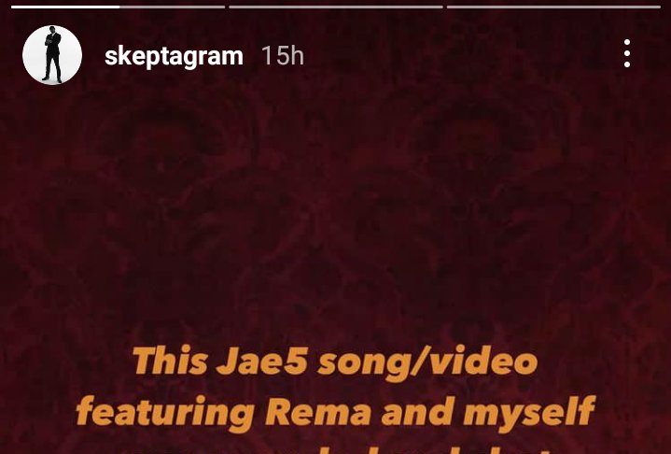Click the 15h story timestamp
The height and width of the screenshot is (454, 671).
pos(283,56)
